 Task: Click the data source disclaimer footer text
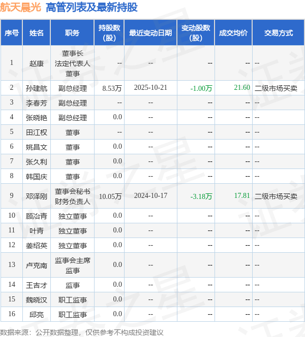82,332
